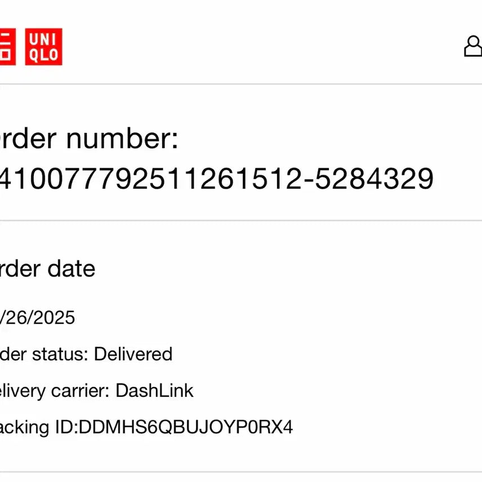Click the DashLink carrier name
Viewport: 482px width, 482px height.
tap(154, 390)
